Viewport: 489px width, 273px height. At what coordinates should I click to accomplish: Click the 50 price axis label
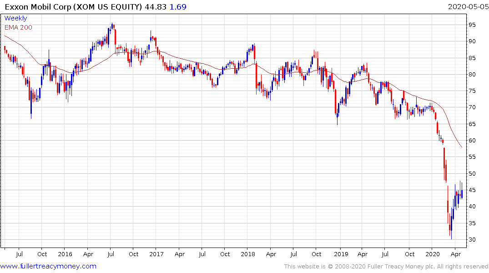(472, 174)
